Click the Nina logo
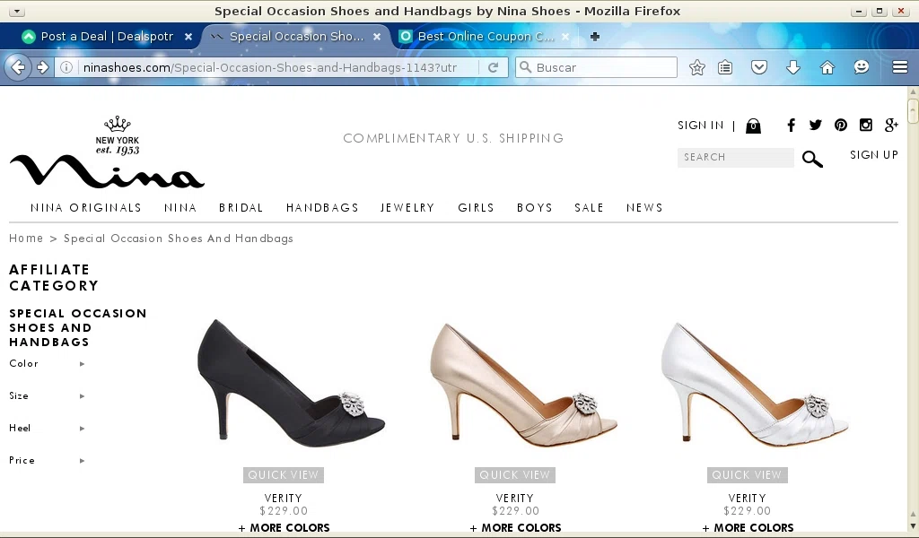 (x=108, y=152)
